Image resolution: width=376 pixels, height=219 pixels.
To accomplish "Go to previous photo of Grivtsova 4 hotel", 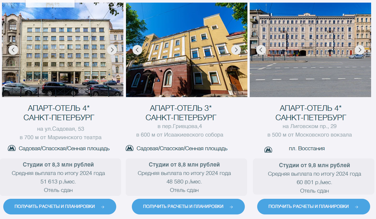I will (137, 50).
